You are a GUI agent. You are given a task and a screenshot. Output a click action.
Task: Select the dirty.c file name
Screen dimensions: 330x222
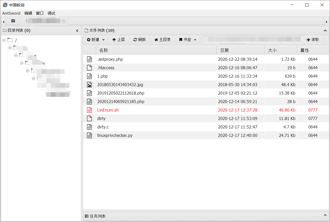pos(103,127)
